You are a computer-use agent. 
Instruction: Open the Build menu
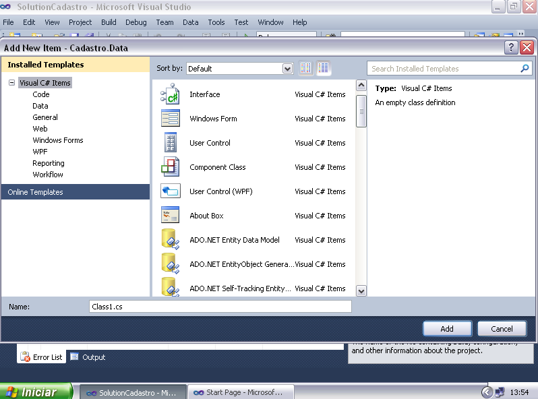coord(109,22)
